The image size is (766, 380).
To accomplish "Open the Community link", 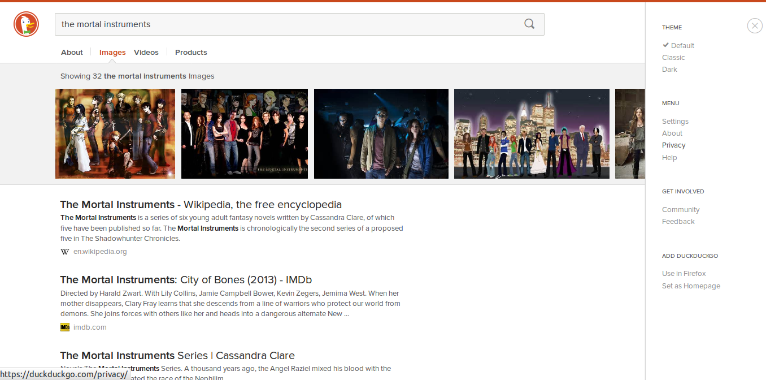I will tap(681, 209).
